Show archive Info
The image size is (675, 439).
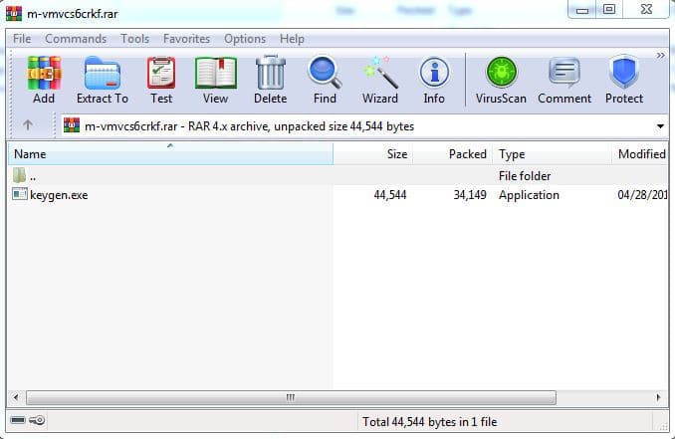click(x=434, y=80)
